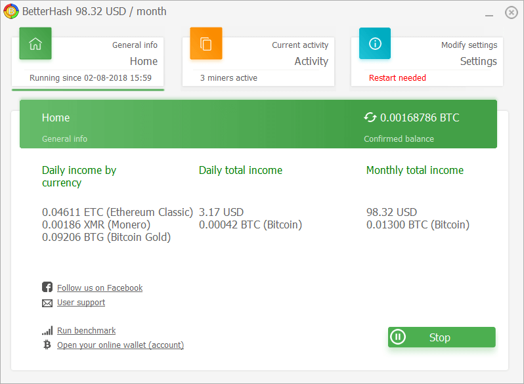Screen dimensions: 524x384
Task: Click the blue Settings info icon
Action: [375, 43]
